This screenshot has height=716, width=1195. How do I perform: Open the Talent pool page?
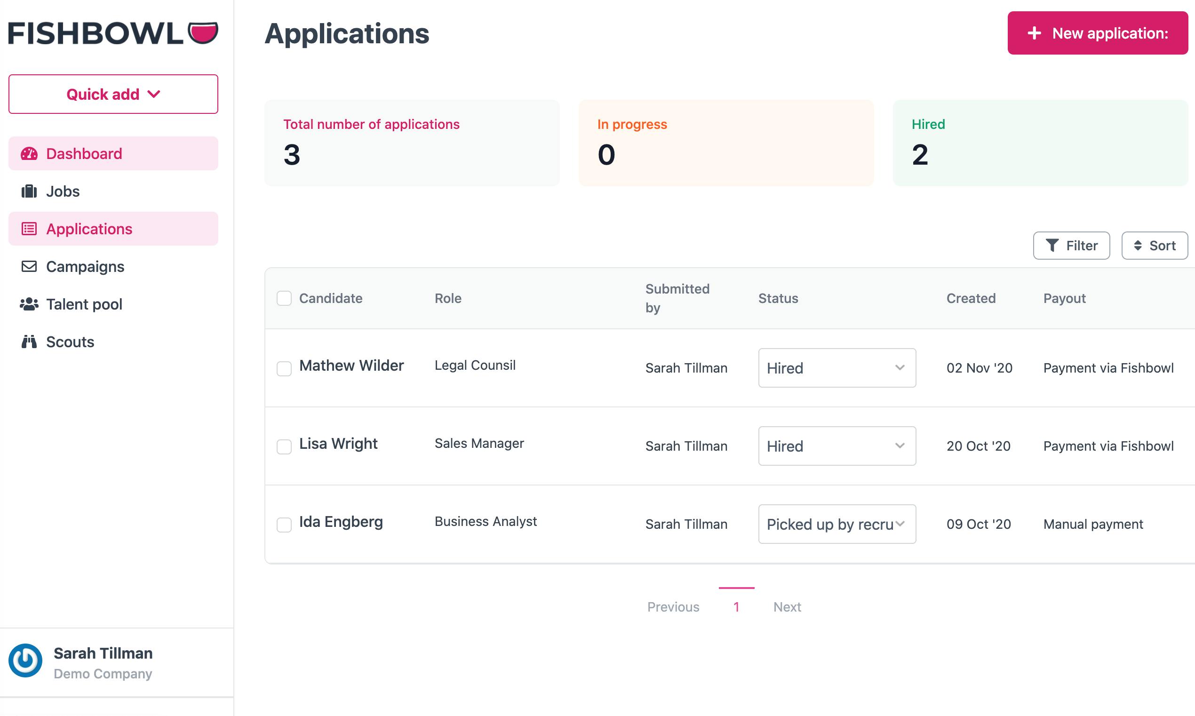click(x=113, y=304)
